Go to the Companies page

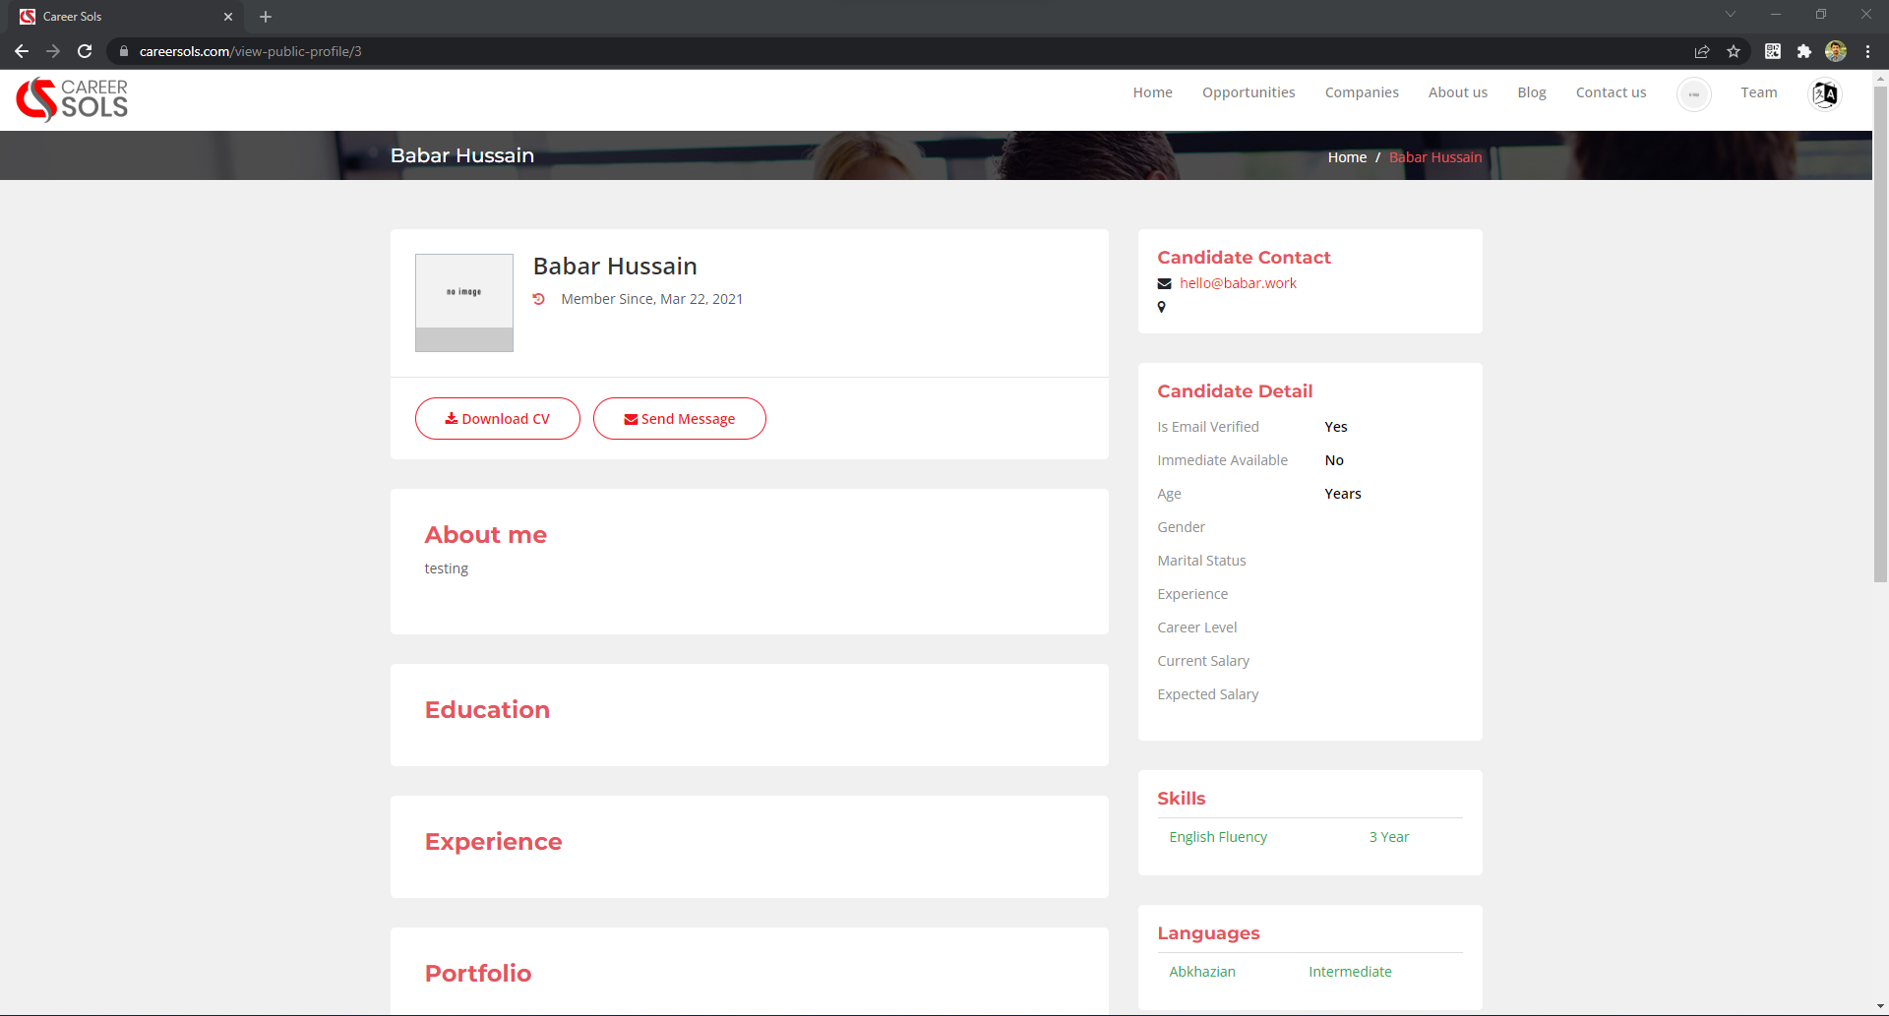1361,92
